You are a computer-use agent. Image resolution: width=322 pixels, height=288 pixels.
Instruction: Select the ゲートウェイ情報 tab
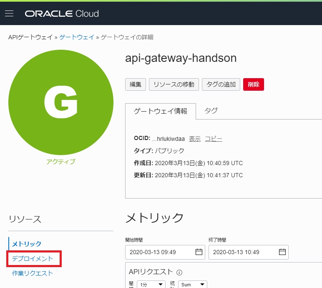pyautogui.click(x=161, y=111)
